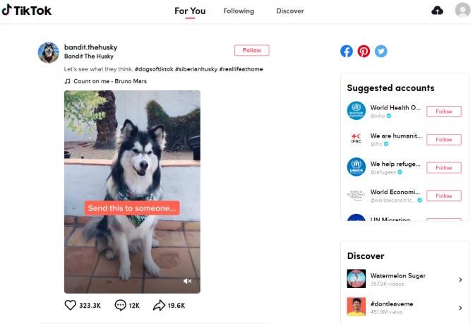Expand #dontleaveme chevron
The width and height of the screenshot is (473, 324).
coord(460,308)
